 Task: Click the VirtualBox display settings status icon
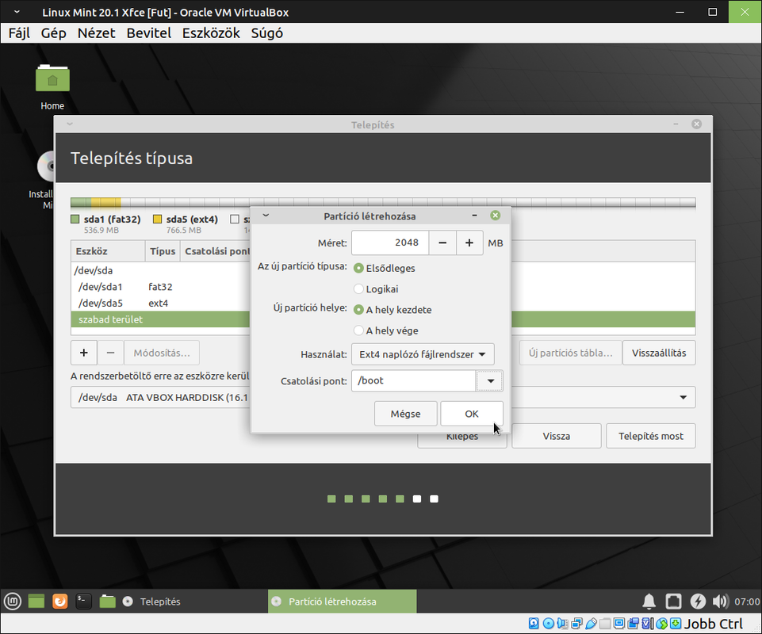(x=619, y=624)
